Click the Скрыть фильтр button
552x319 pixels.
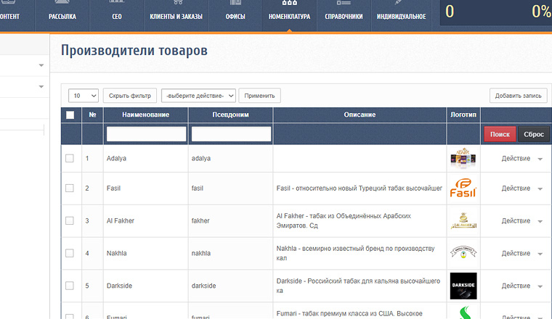130,95
